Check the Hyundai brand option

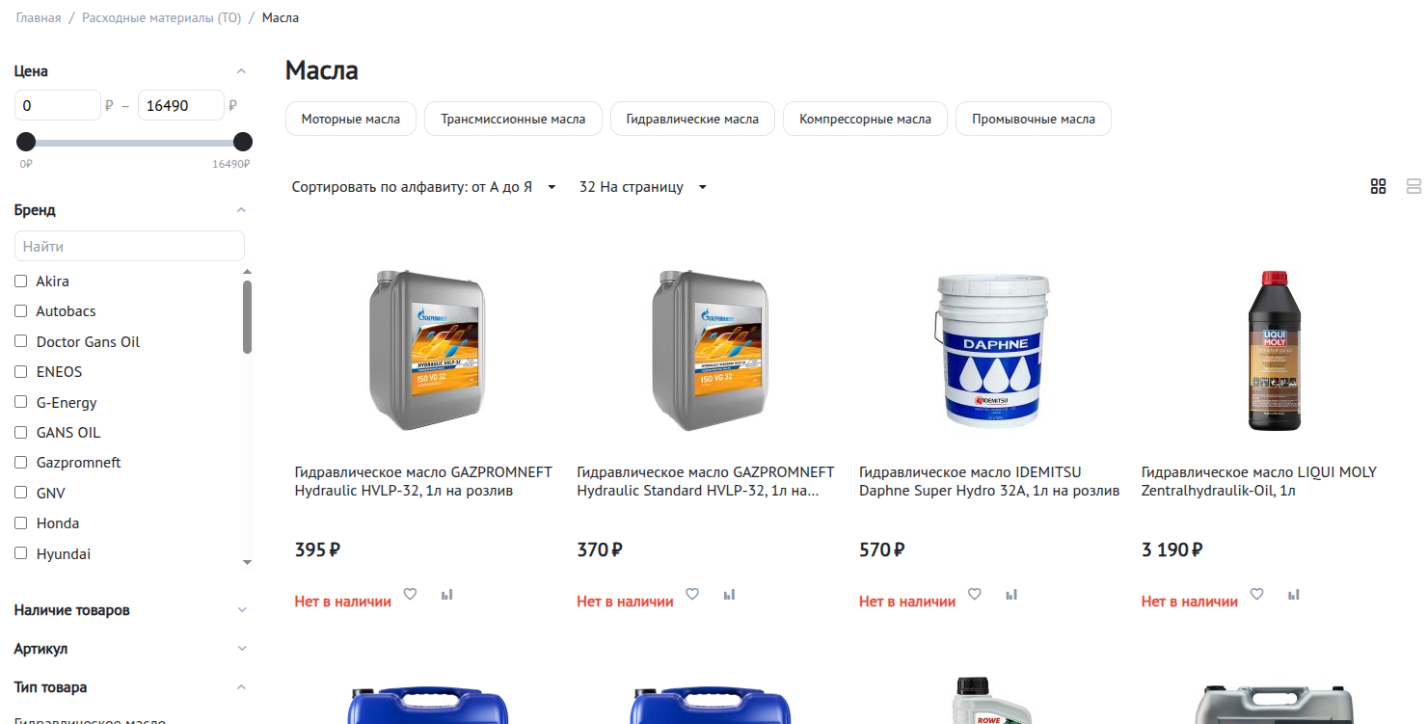pyautogui.click(x=20, y=553)
